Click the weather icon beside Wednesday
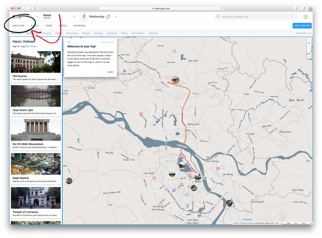The image size is (322, 238). (x=108, y=16)
